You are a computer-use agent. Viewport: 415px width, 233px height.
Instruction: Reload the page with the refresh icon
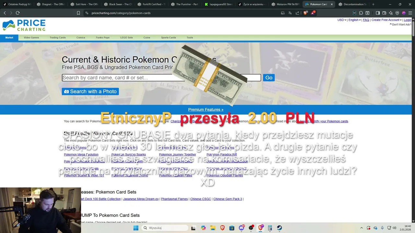coord(18,13)
